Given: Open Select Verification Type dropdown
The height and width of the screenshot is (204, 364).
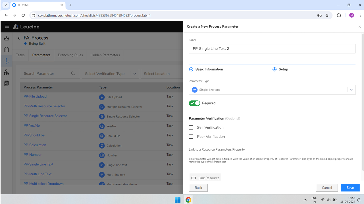Looking at the screenshot, I should pyautogui.click(x=110, y=74).
